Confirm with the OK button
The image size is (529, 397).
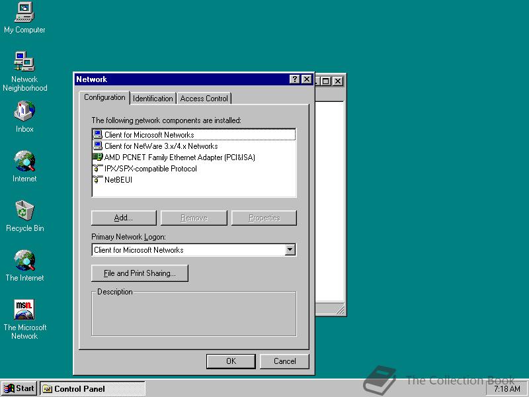click(x=231, y=361)
